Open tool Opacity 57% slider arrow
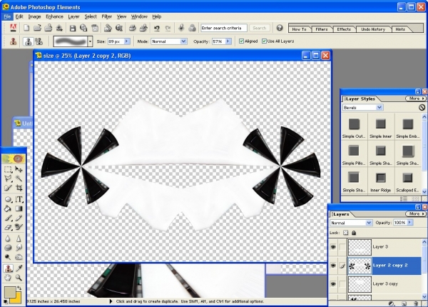The width and height of the screenshot is (428, 307). [x=228, y=41]
